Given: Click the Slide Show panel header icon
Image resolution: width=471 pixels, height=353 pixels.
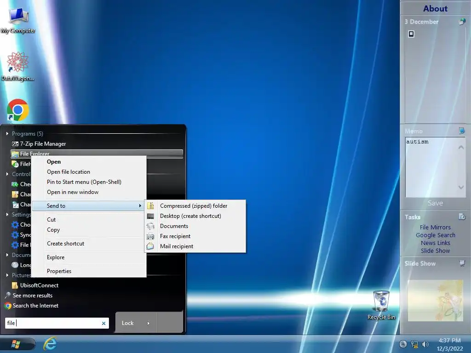Looking at the screenshot, I should click(462, 263).
